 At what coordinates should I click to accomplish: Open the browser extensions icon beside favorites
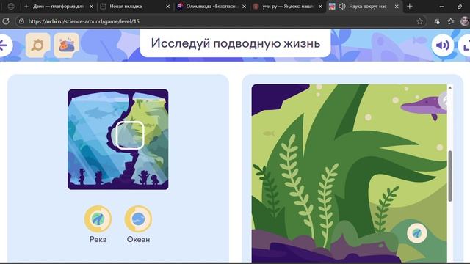click(437, 21)
